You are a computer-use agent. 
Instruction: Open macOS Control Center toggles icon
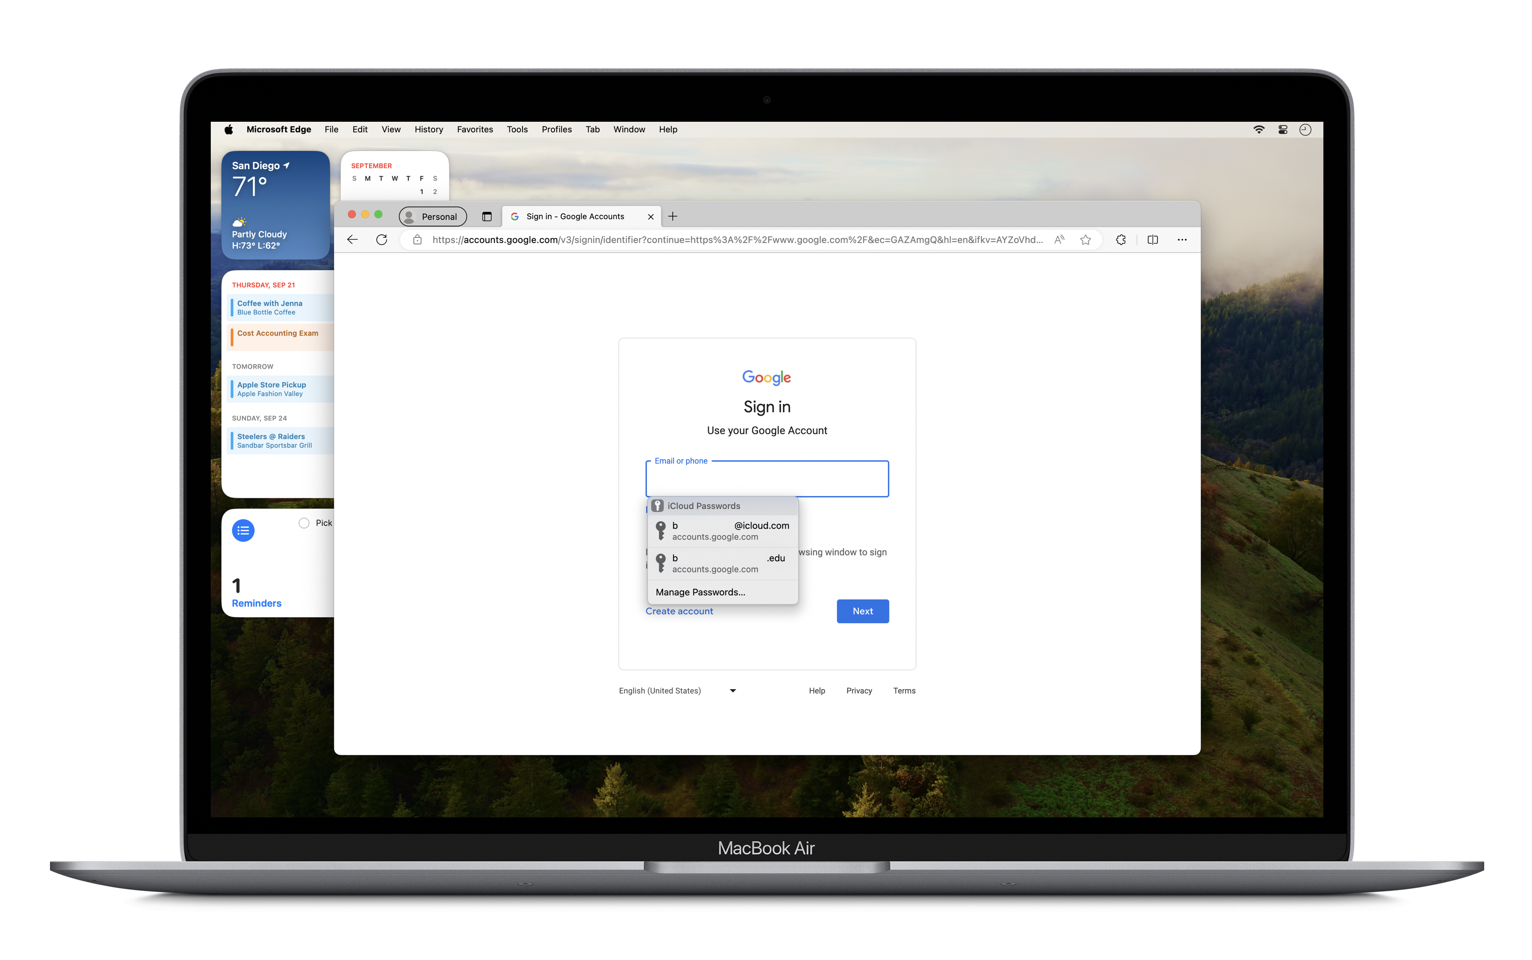point(1283,130)
